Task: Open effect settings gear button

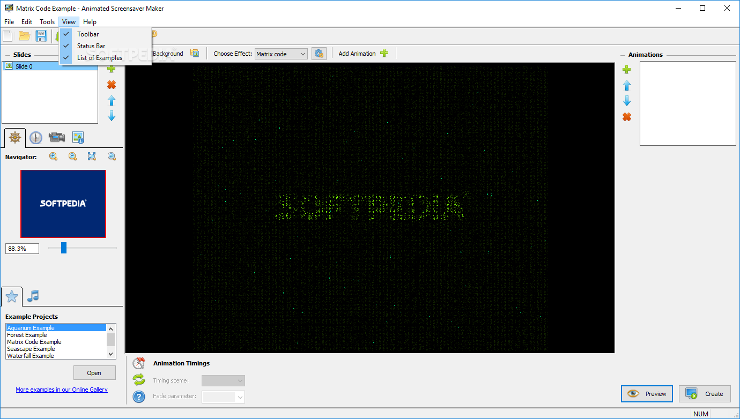Action: click(319, 54)
